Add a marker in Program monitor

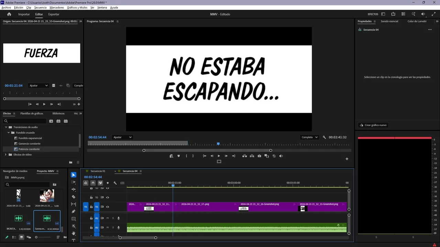click(x=178, y=156)
